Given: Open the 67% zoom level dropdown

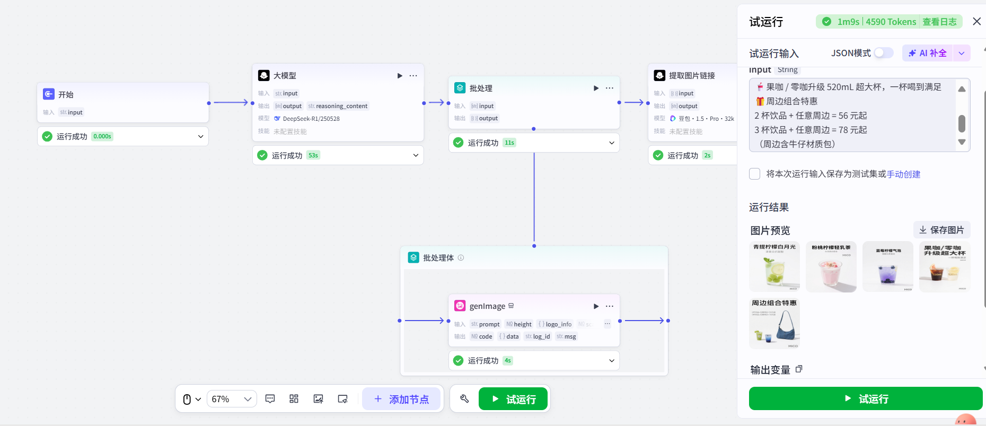Looking at the screenshot, I should [231, 399].
